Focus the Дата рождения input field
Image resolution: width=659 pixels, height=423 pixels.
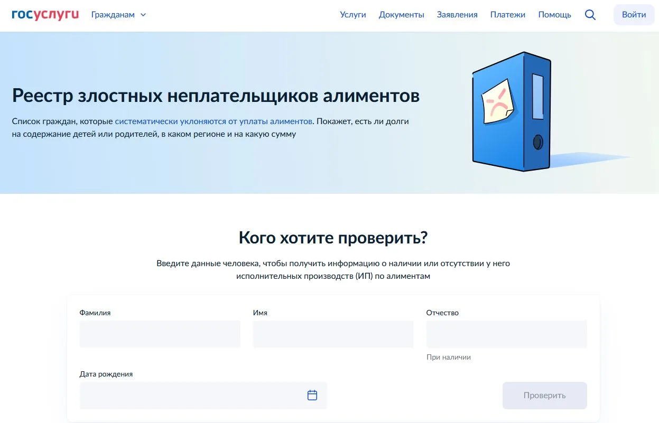[x=203, y=396]
